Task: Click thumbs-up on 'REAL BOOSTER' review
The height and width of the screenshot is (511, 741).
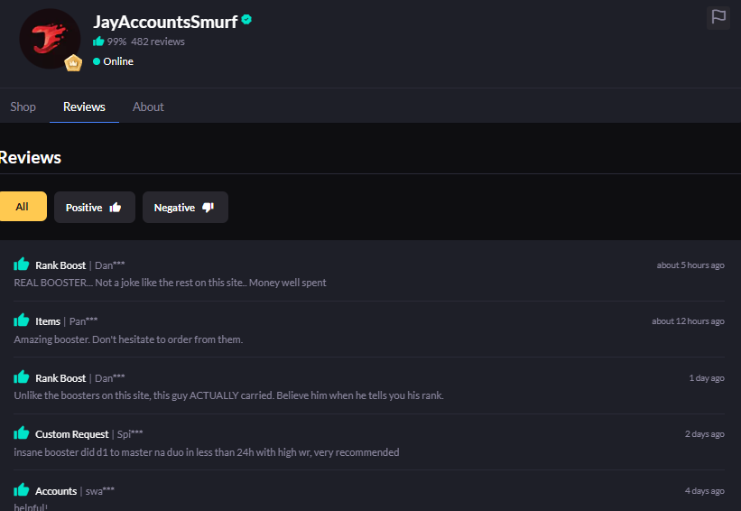Action: click(x=22, y=265)
